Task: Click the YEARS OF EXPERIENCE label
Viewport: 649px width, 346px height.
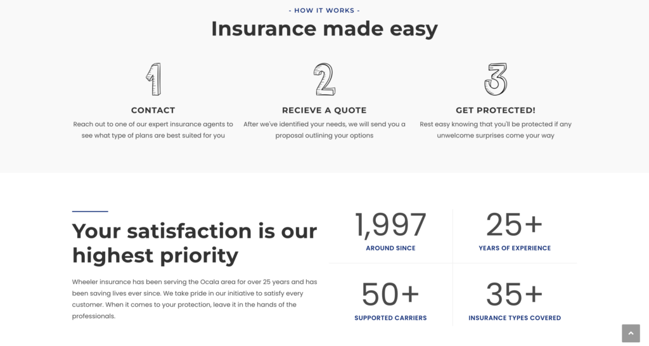Action: tap(515, 248)
